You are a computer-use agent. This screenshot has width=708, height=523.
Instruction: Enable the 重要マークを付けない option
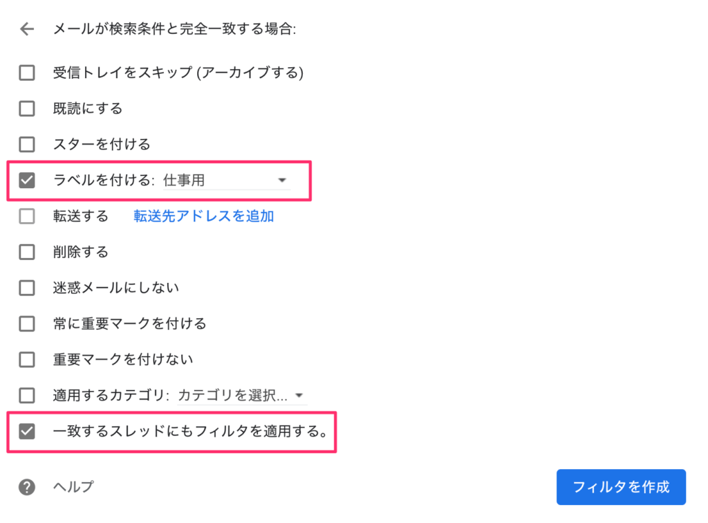click(x=26, y=360)
